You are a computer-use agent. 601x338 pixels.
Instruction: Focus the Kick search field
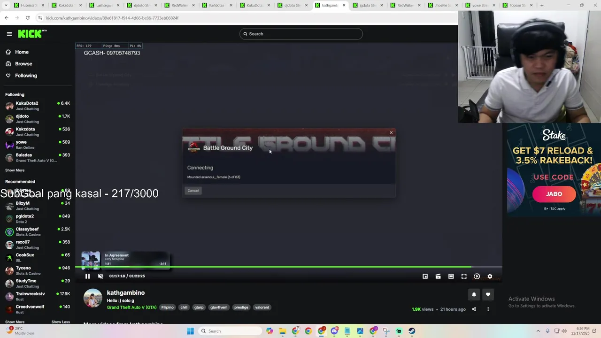point(301,34)
